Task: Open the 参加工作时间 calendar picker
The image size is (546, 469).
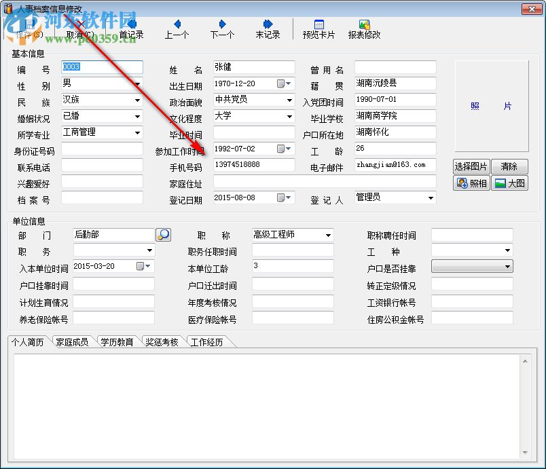Action: (284, 149)
